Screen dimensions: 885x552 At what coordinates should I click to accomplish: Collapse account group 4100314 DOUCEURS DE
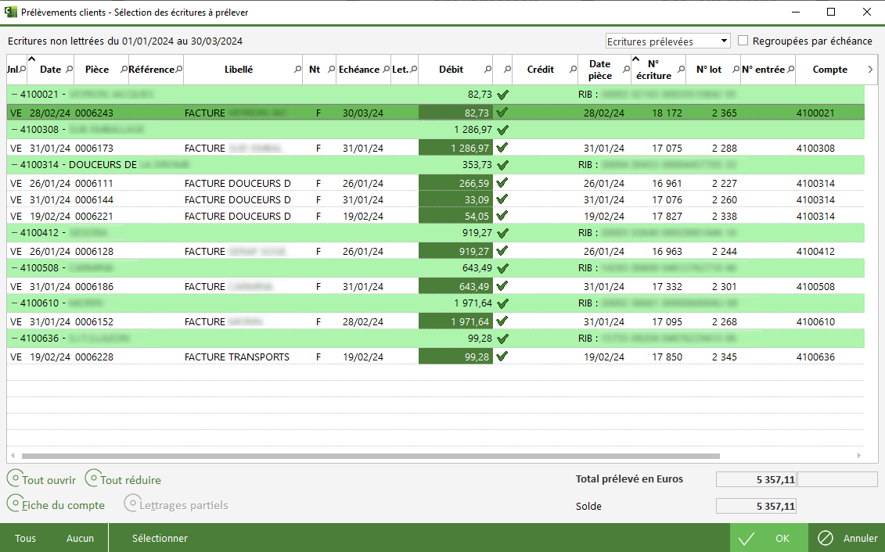[14, 165]
